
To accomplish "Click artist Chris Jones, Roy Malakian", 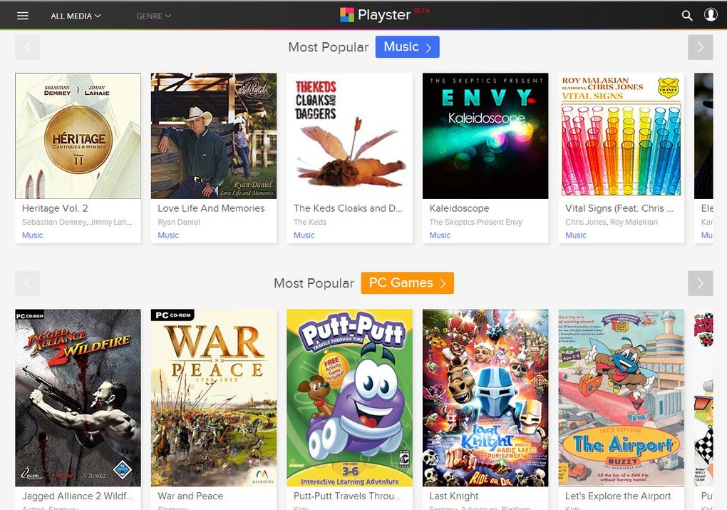I will 611,222.
